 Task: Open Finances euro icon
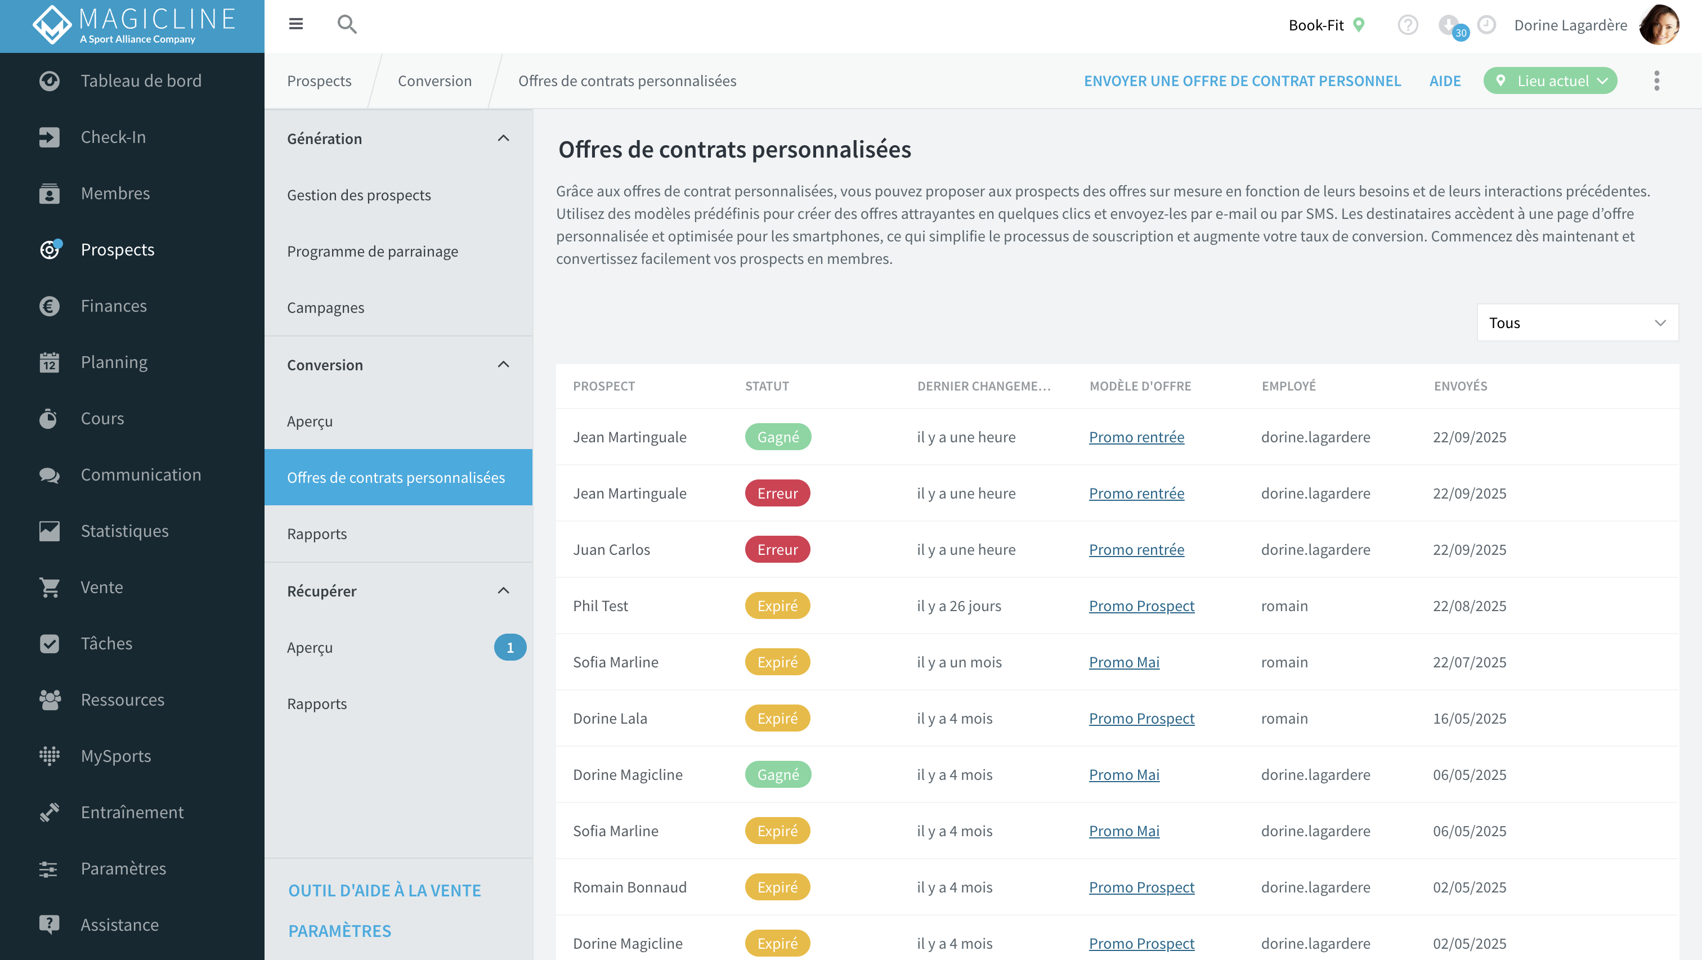[49, 306]
